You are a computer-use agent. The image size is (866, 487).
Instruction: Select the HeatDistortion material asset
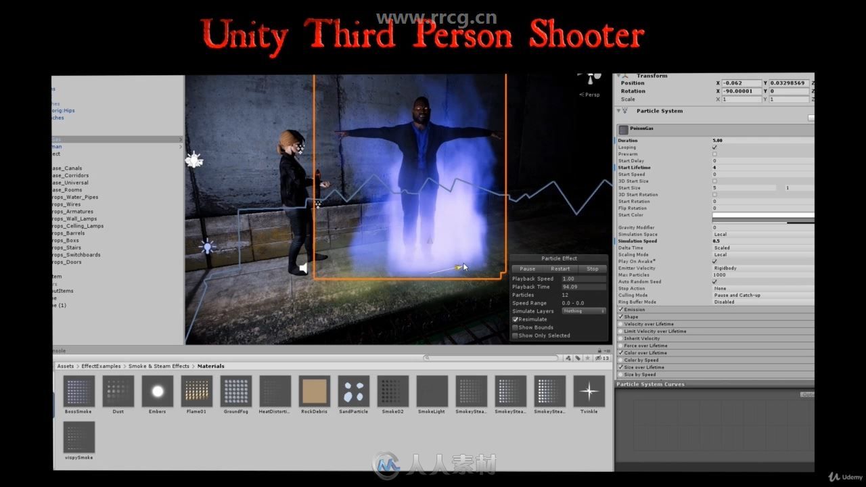tap(275, 392)
